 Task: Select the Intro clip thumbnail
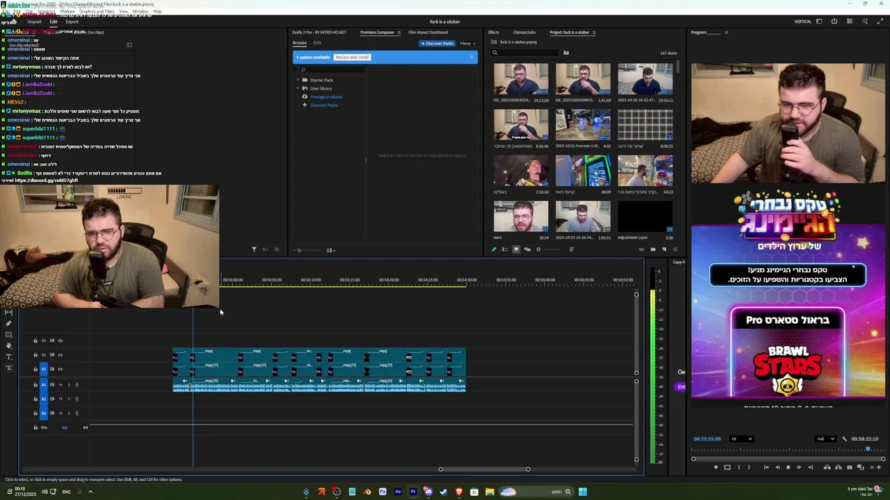click(521, 217)
